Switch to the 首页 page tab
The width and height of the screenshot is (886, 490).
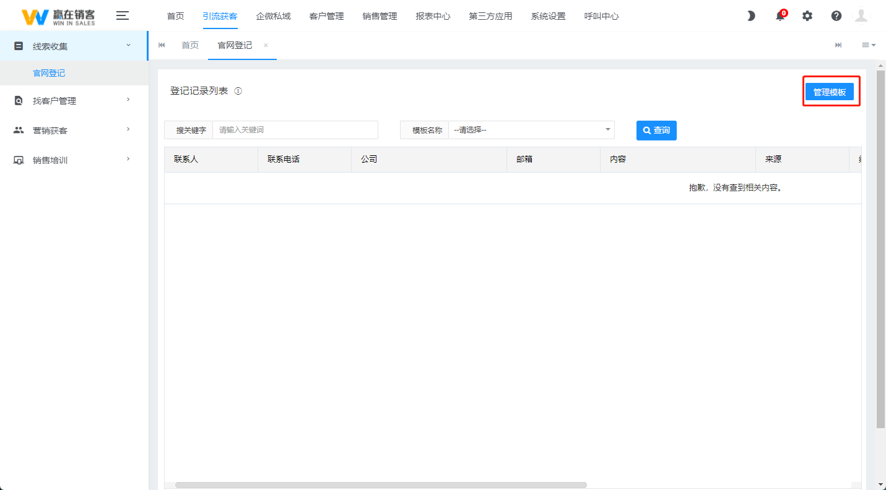[190, 45]
